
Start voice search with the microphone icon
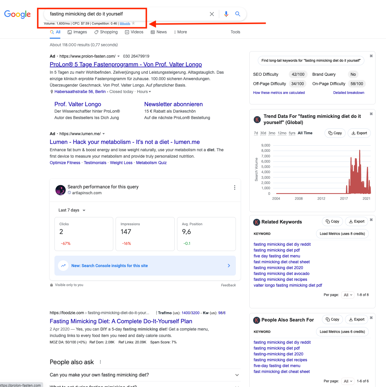point(226,14)
